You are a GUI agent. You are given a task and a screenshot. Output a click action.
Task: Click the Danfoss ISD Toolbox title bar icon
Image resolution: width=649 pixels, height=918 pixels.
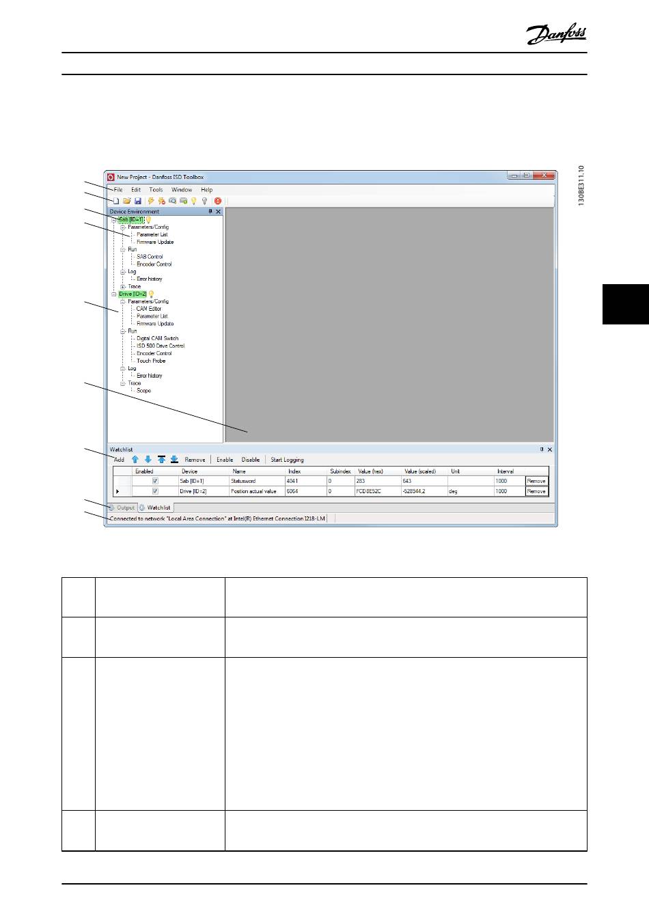pos(111,177)
